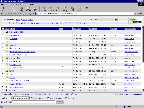The image size is (144, 108).
Task: Click the Preferences link
Action: coord(82,23)
